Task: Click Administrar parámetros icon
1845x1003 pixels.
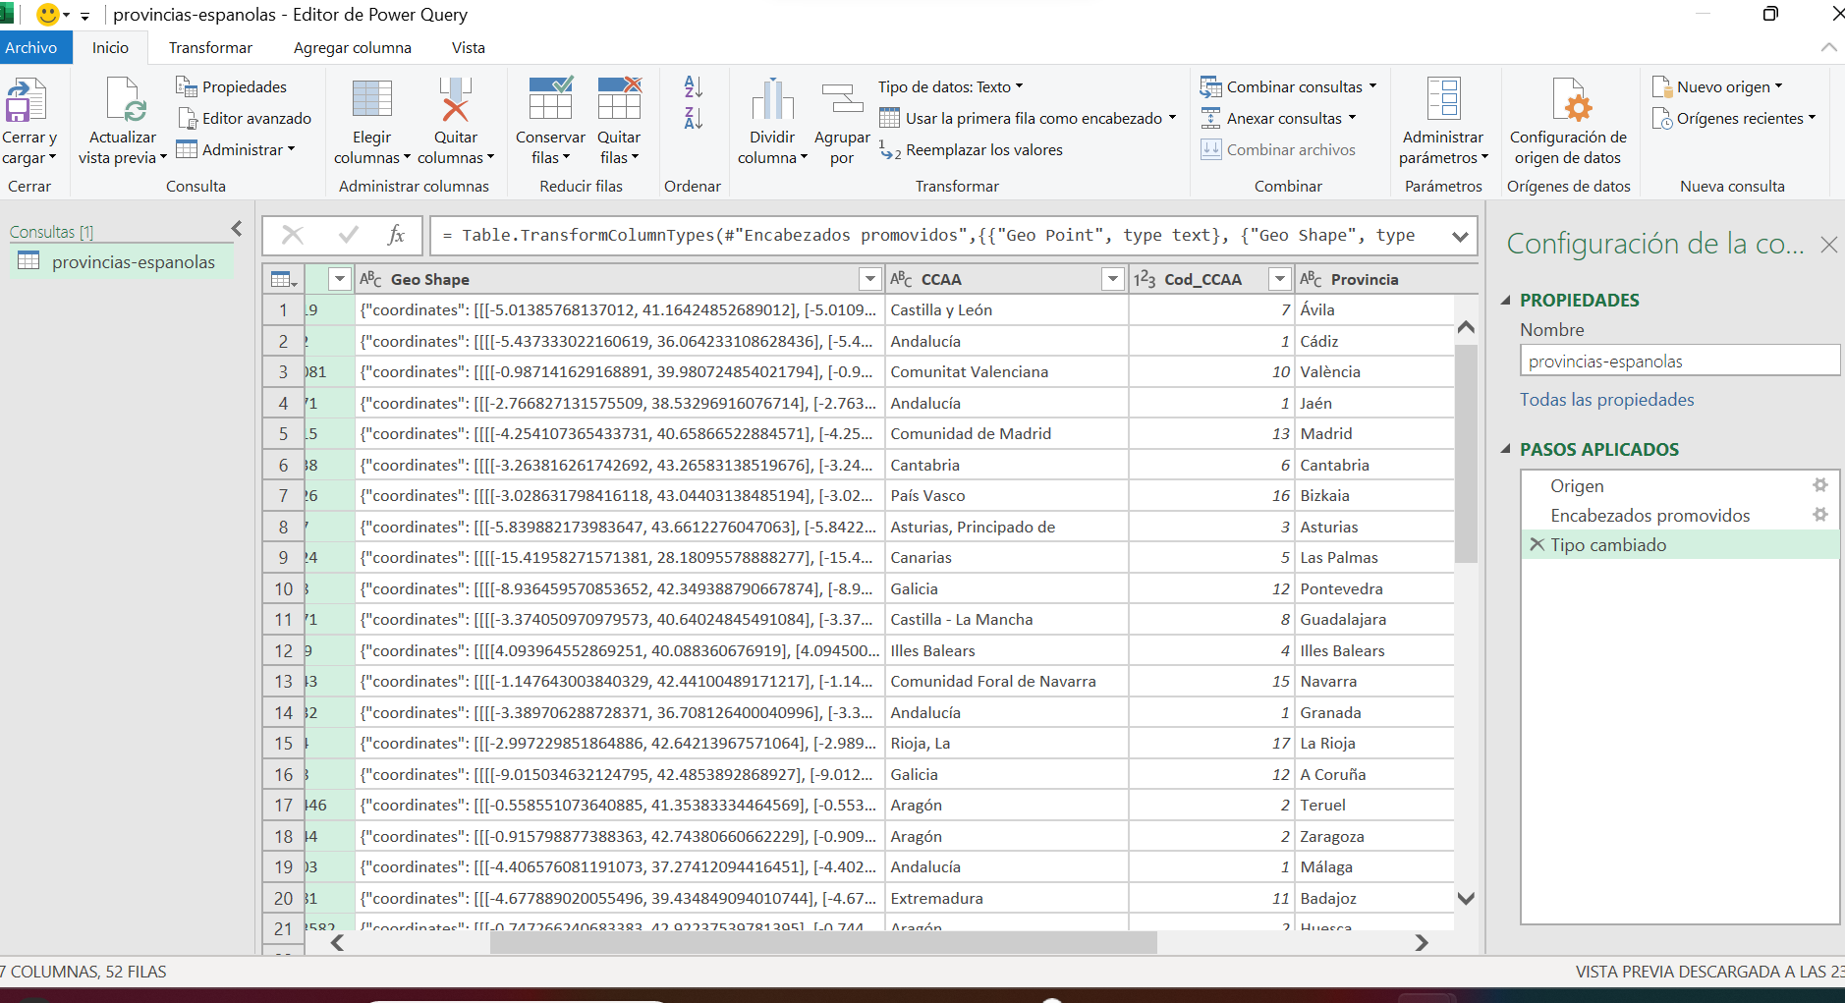Action: point(1443,99)
